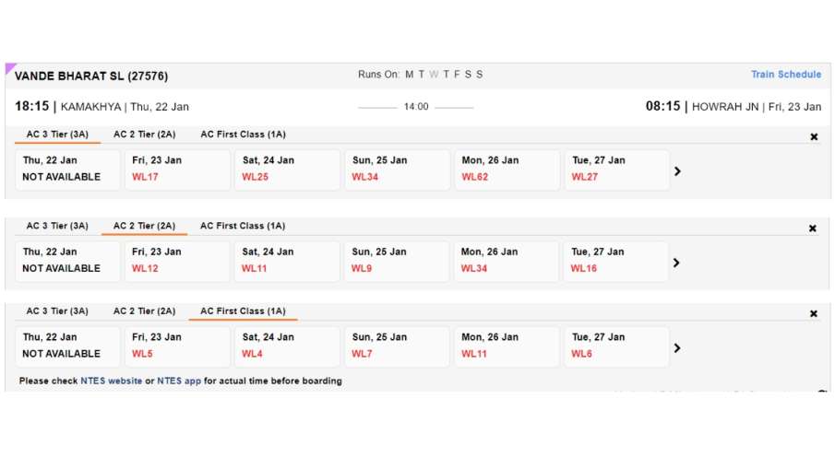This screenshot has width=835, height=469.
Task: Open the NTES app link
Action: 179,381
